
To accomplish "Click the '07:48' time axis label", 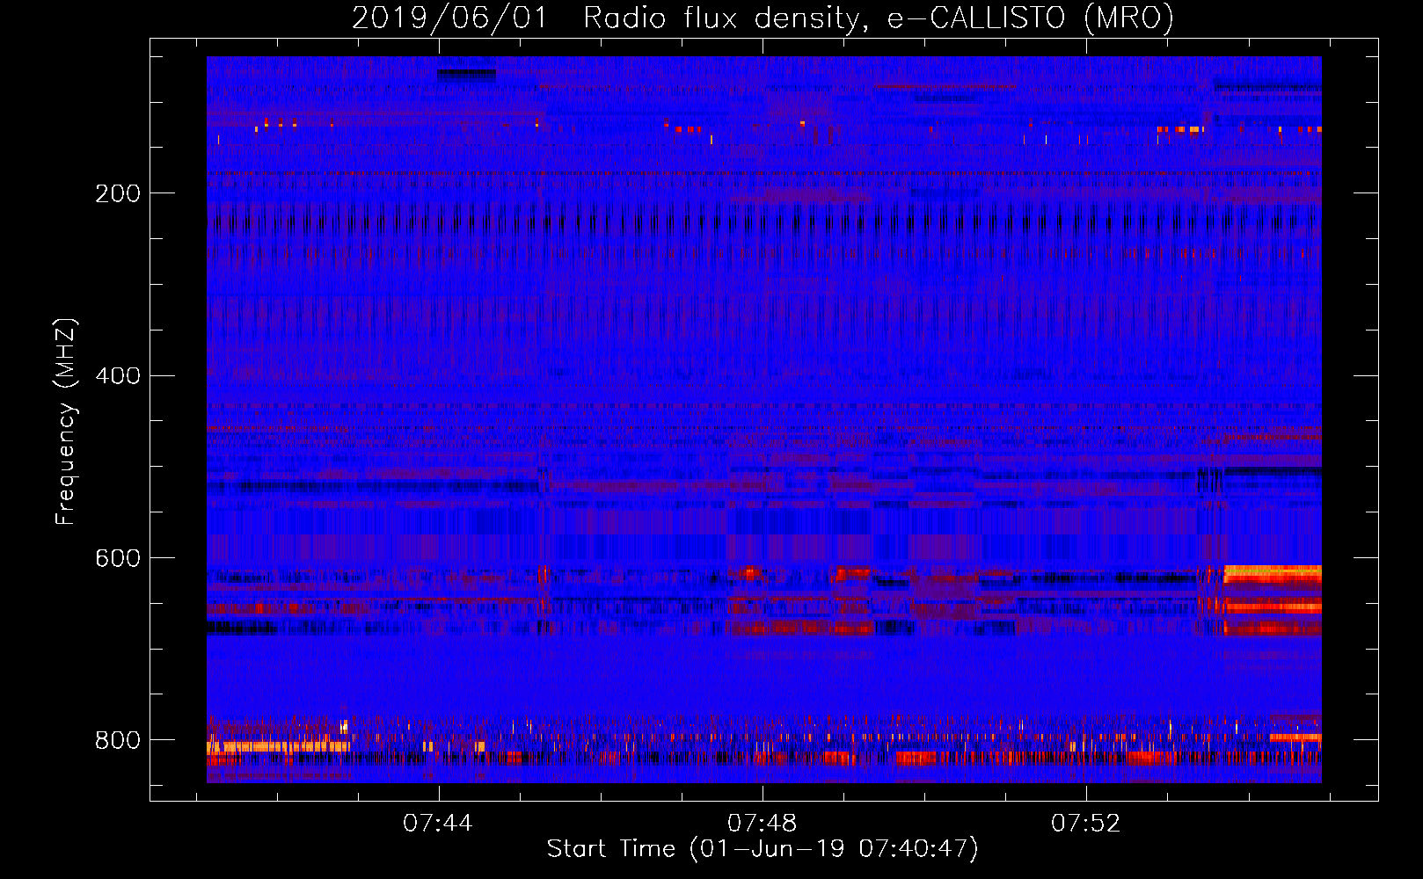I will pos(762,824).
